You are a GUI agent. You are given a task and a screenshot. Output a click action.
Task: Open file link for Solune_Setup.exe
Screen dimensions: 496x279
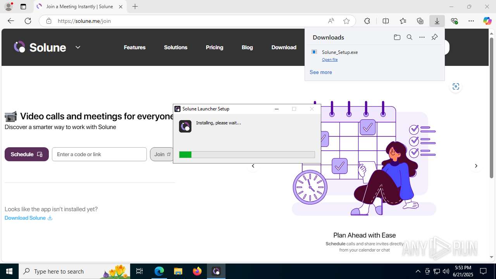(x=330, y=60)
